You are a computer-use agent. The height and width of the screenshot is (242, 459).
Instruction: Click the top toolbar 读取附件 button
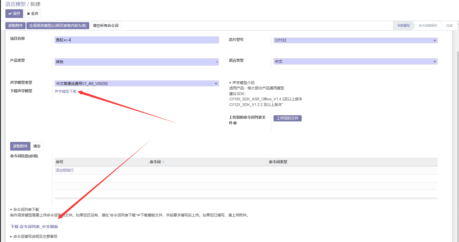click(15, 26)
